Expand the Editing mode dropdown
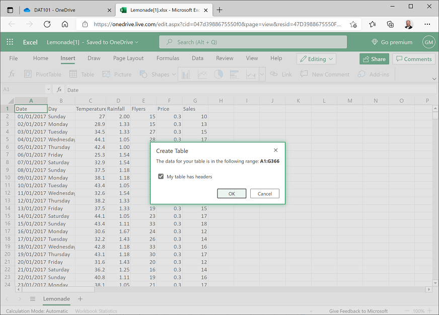Viewport: 439px width, 315px height. click(x=331, y=59)
